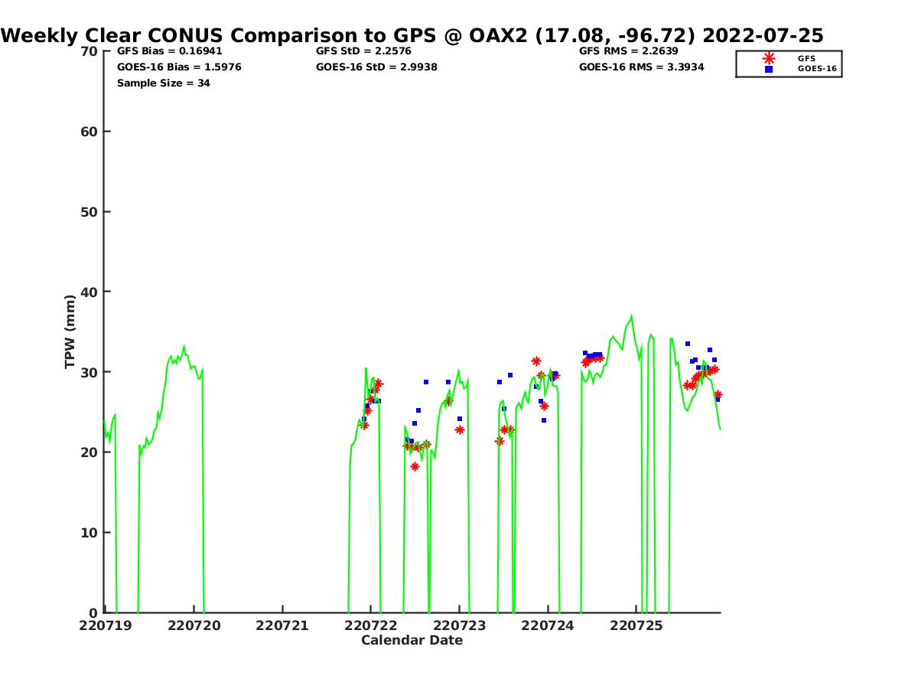
Task: Click the 70 tick on the y-axis
Action: 90,51
